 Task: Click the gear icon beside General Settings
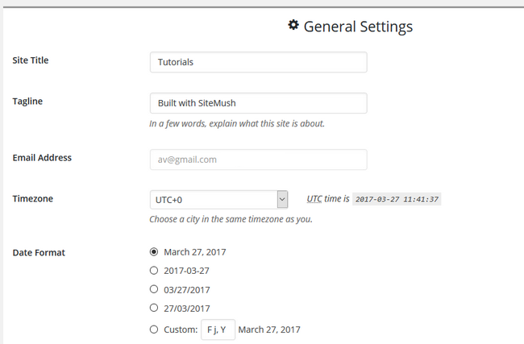pyautogui.click(x=293, y=25)
